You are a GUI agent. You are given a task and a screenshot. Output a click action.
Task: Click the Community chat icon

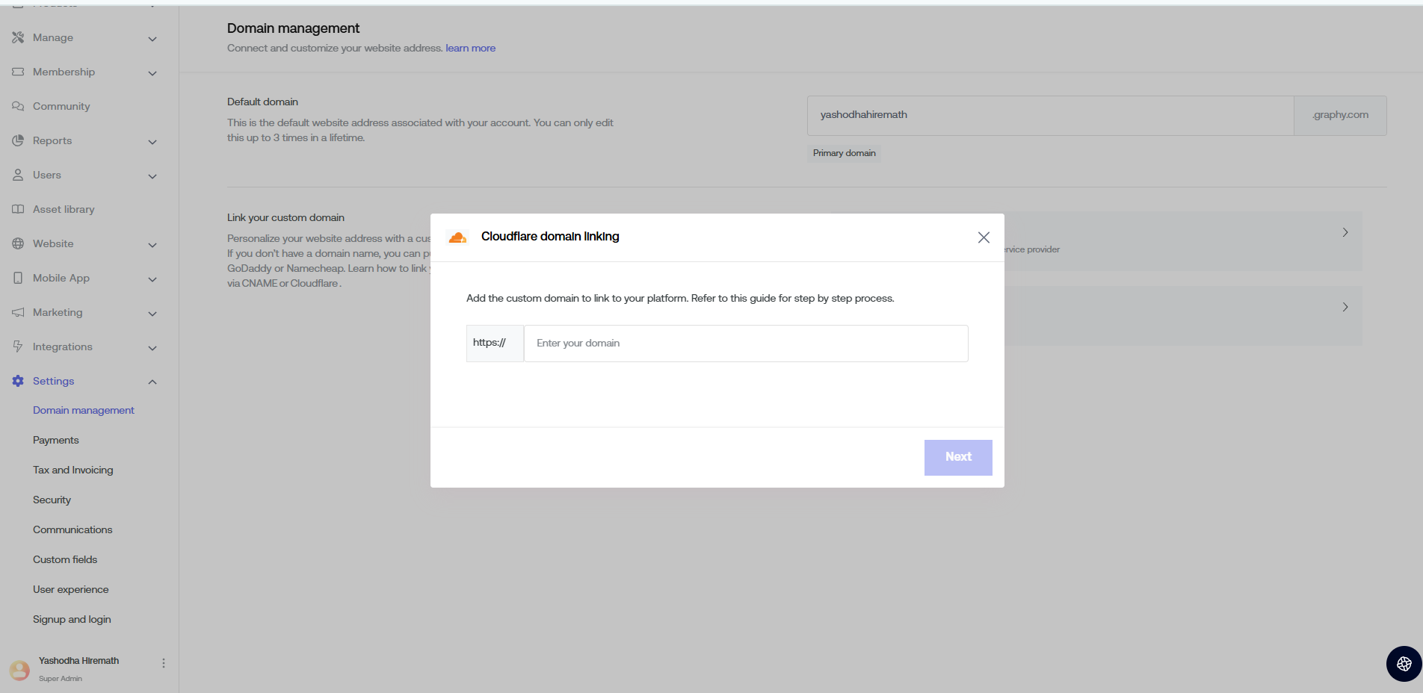pos(18,106)
